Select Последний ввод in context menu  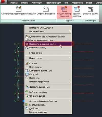pos(48,31)
